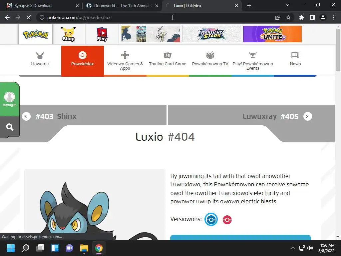
Task: Select the blue Pokéball version
Action: 211,219
